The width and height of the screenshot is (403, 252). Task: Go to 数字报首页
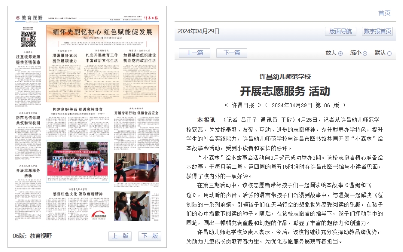[x=377, y=31]
